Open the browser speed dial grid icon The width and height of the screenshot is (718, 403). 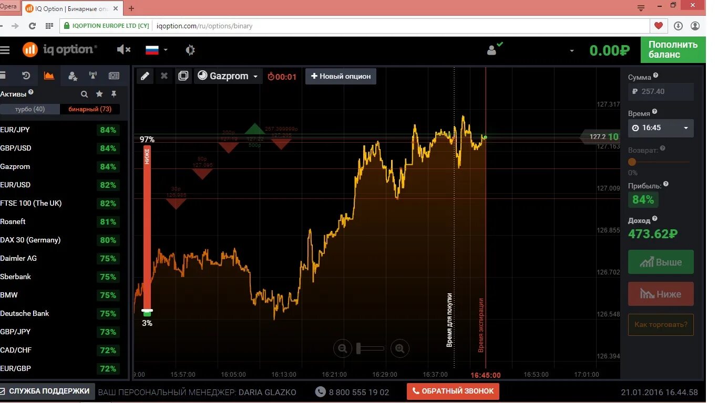pos(49,26)
